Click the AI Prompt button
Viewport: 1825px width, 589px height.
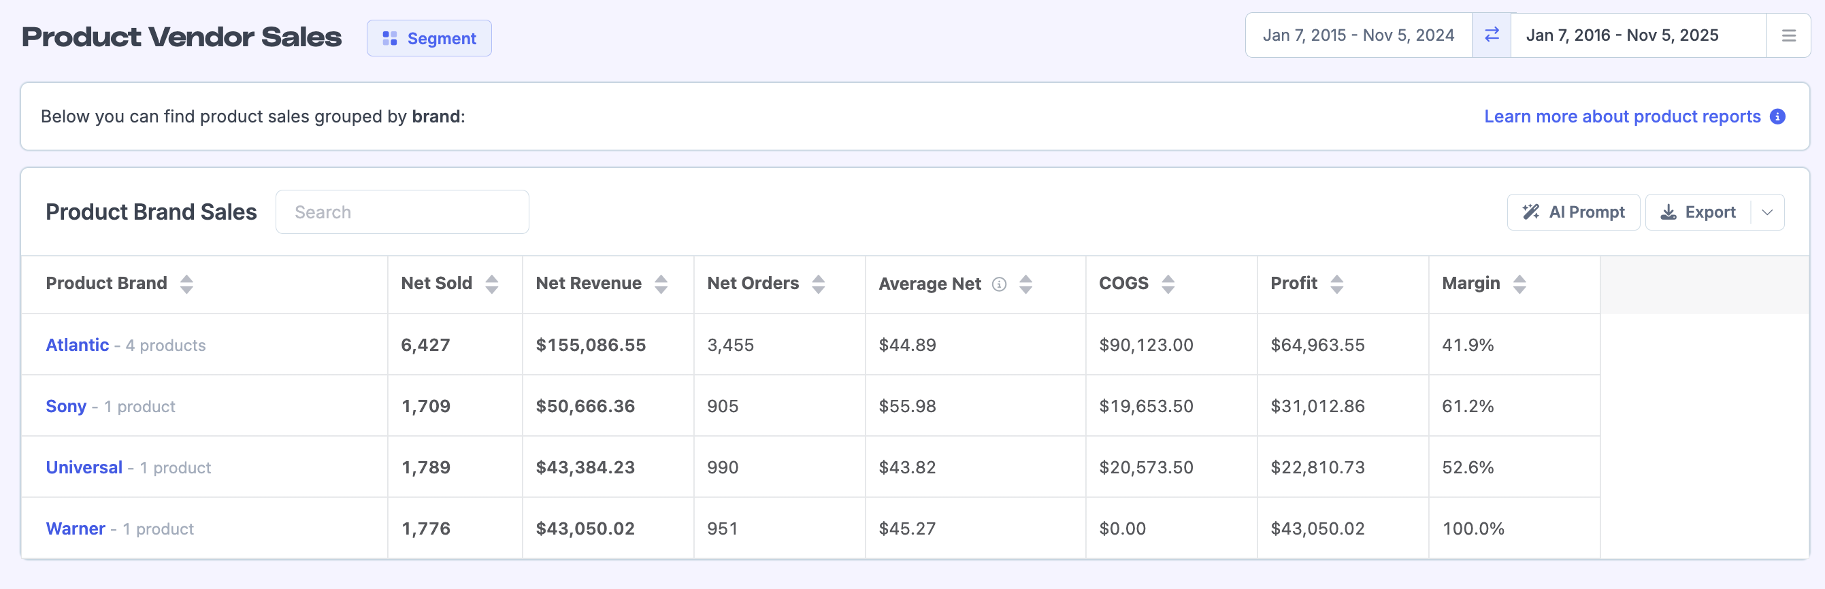[1573, 212]
